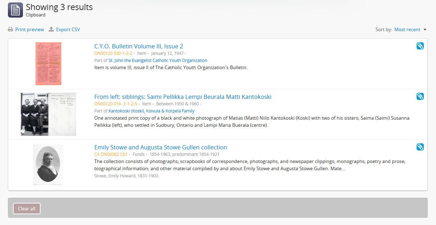Open Emily Stowe and Augusta Stowe Gullen collection
This screenshot has width=436, height=225.
coord(160,147)
